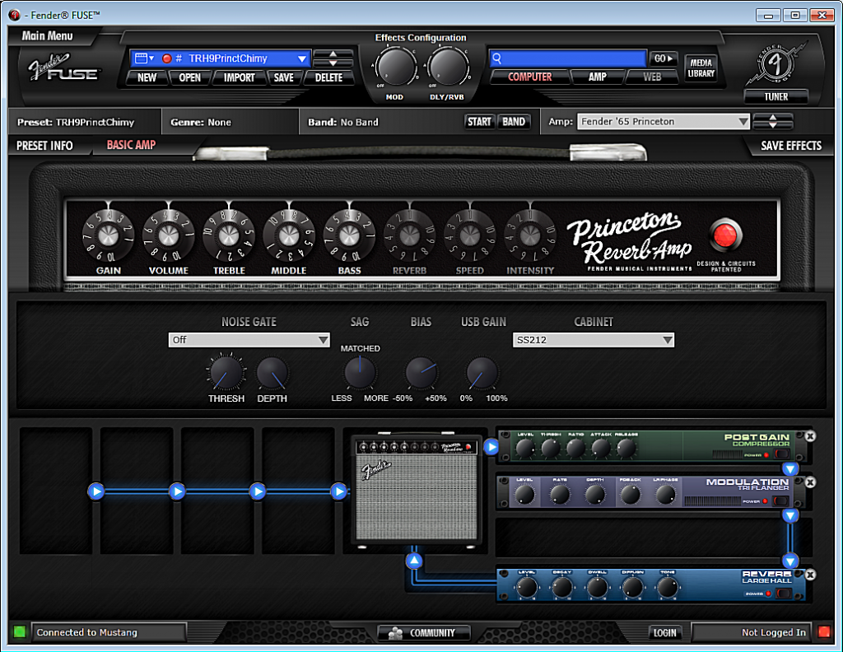Click the first empty stompbox slot arrow
The image size is (843, 652).
[x=96, y=491]
